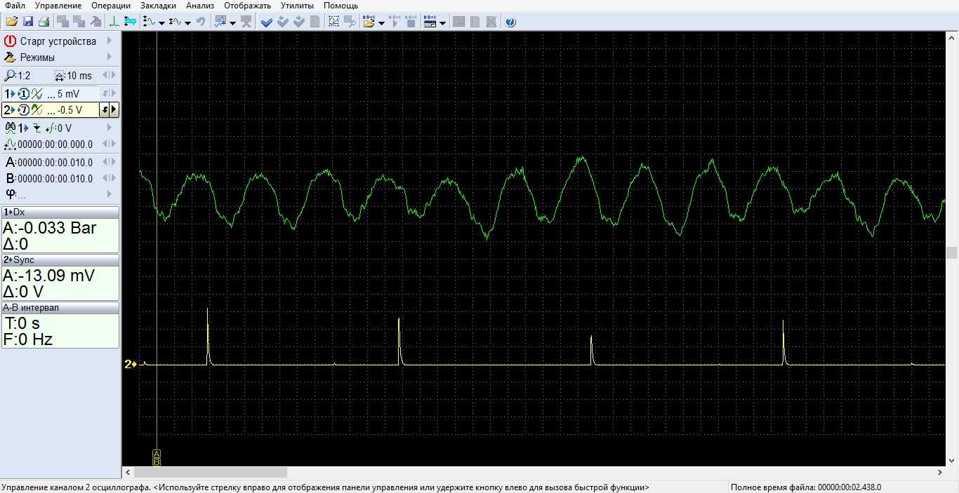Toggle the trigger edge symbol for 0 V
959x493 pixels.
(49, 128)
